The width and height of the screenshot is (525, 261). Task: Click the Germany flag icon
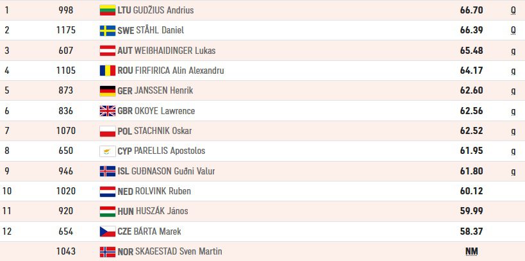coord(108,91)
